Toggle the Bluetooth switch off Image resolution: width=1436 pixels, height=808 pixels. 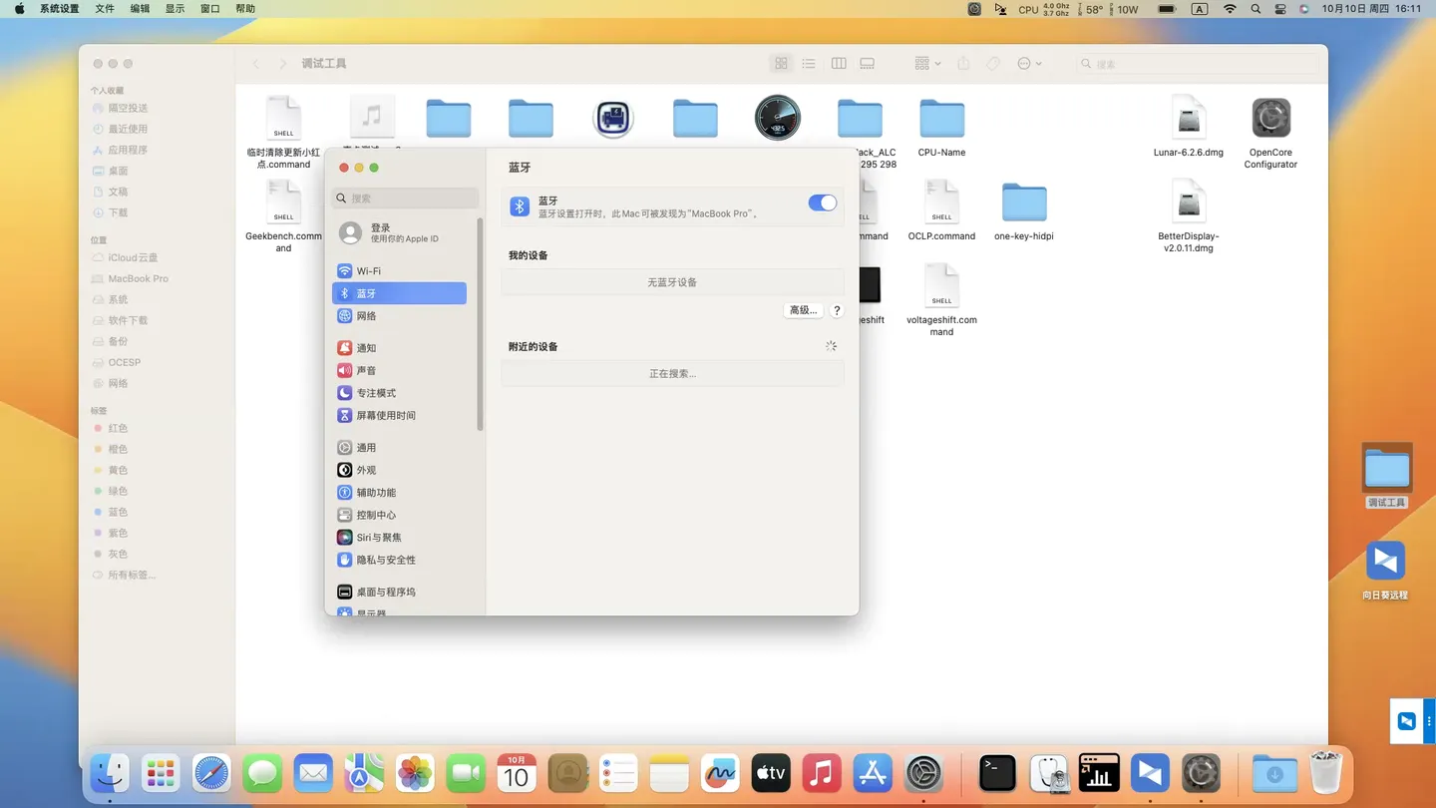click(822, 203)
